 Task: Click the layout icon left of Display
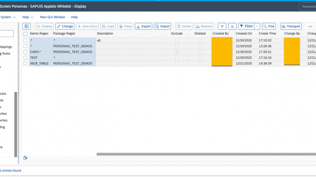(26, 26)
